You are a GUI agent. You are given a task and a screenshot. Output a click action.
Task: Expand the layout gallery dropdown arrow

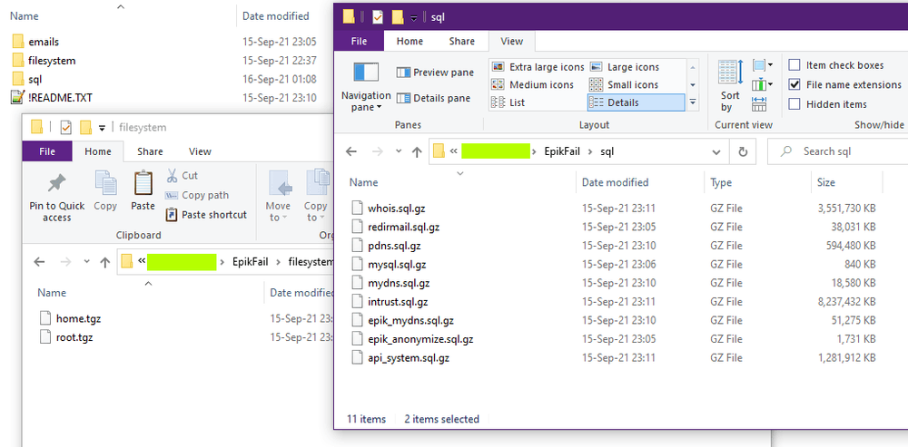point(693,102)
